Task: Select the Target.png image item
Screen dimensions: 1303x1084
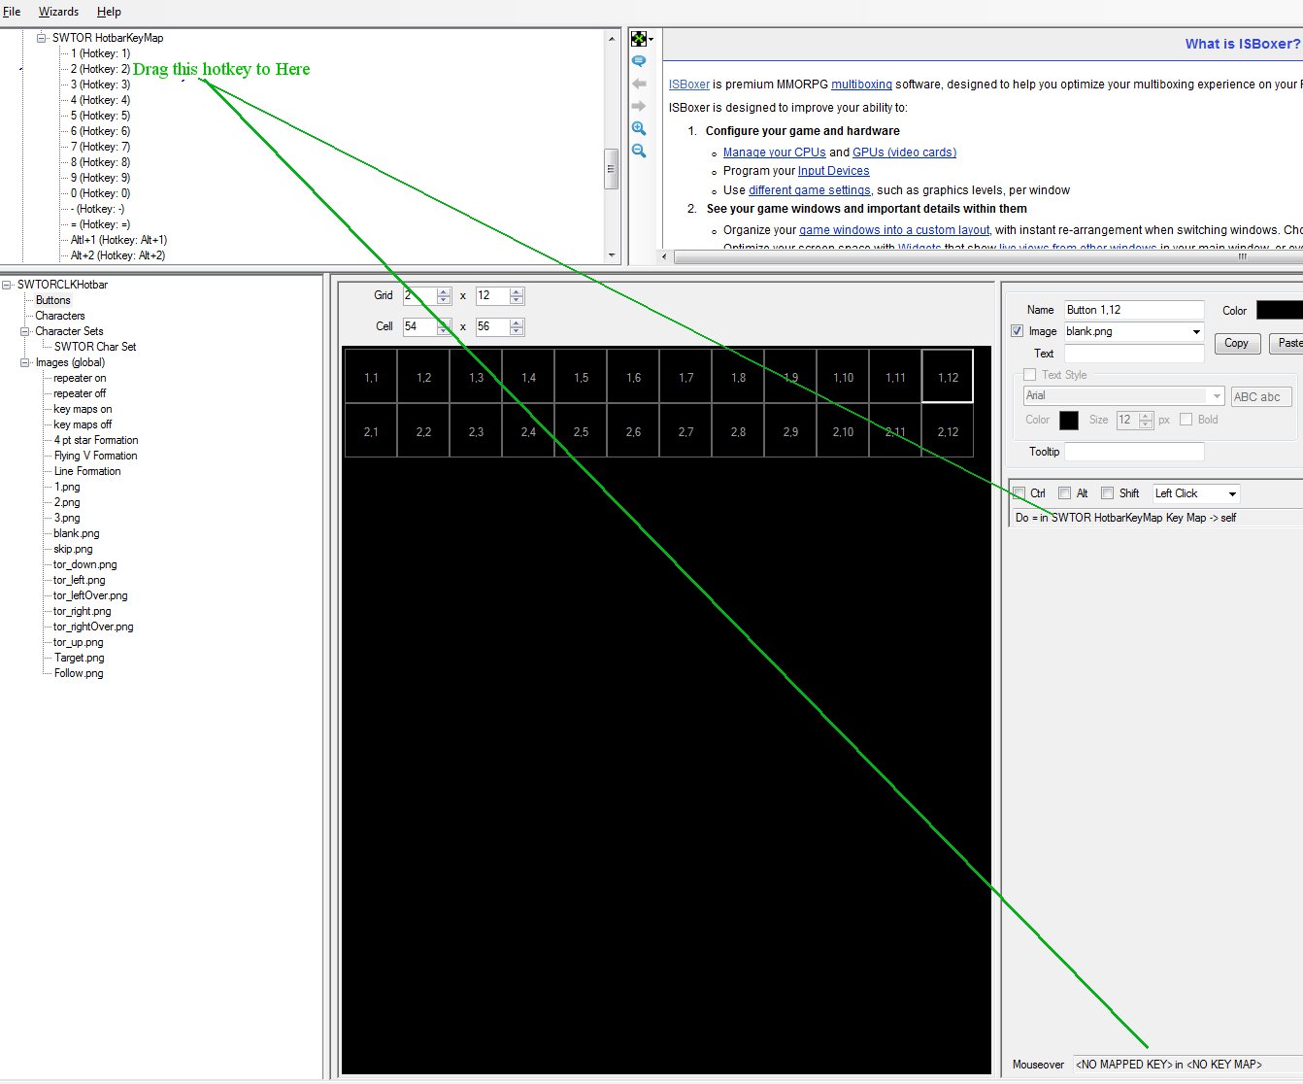Action: tap(80, 658)
